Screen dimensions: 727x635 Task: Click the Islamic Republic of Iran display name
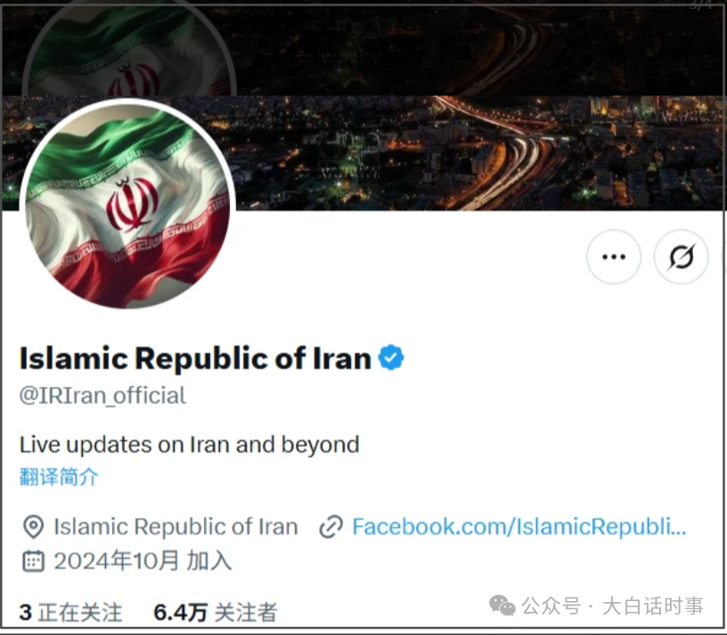pos(195,358)
